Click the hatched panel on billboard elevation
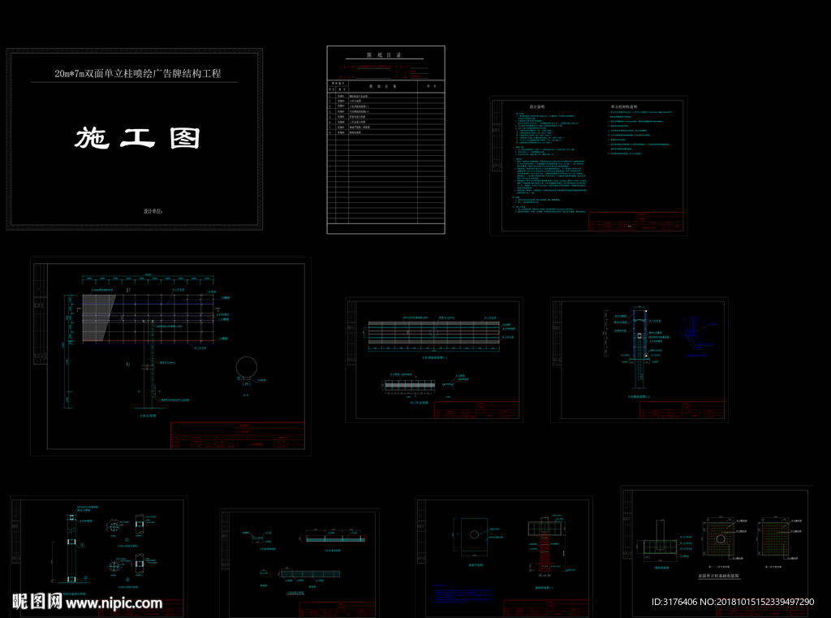Image resolution: width=831 pixels, height=618 pixels. point(98,318)
